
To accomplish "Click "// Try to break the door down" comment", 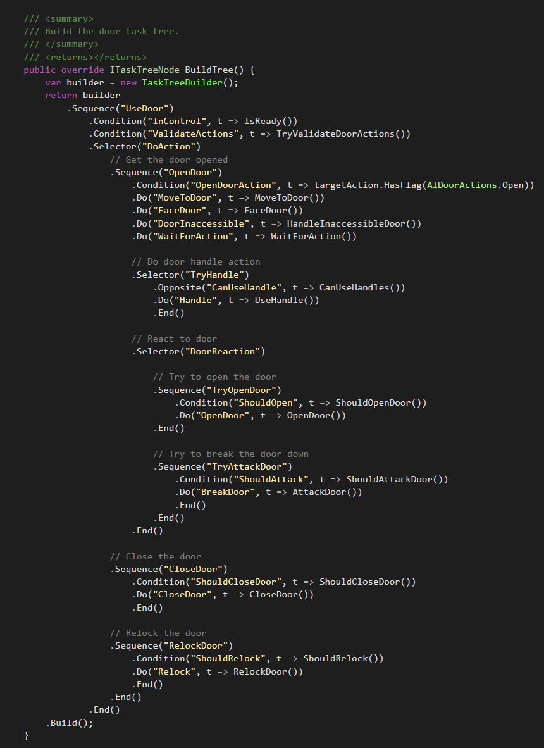I will [x=230, y=454].
